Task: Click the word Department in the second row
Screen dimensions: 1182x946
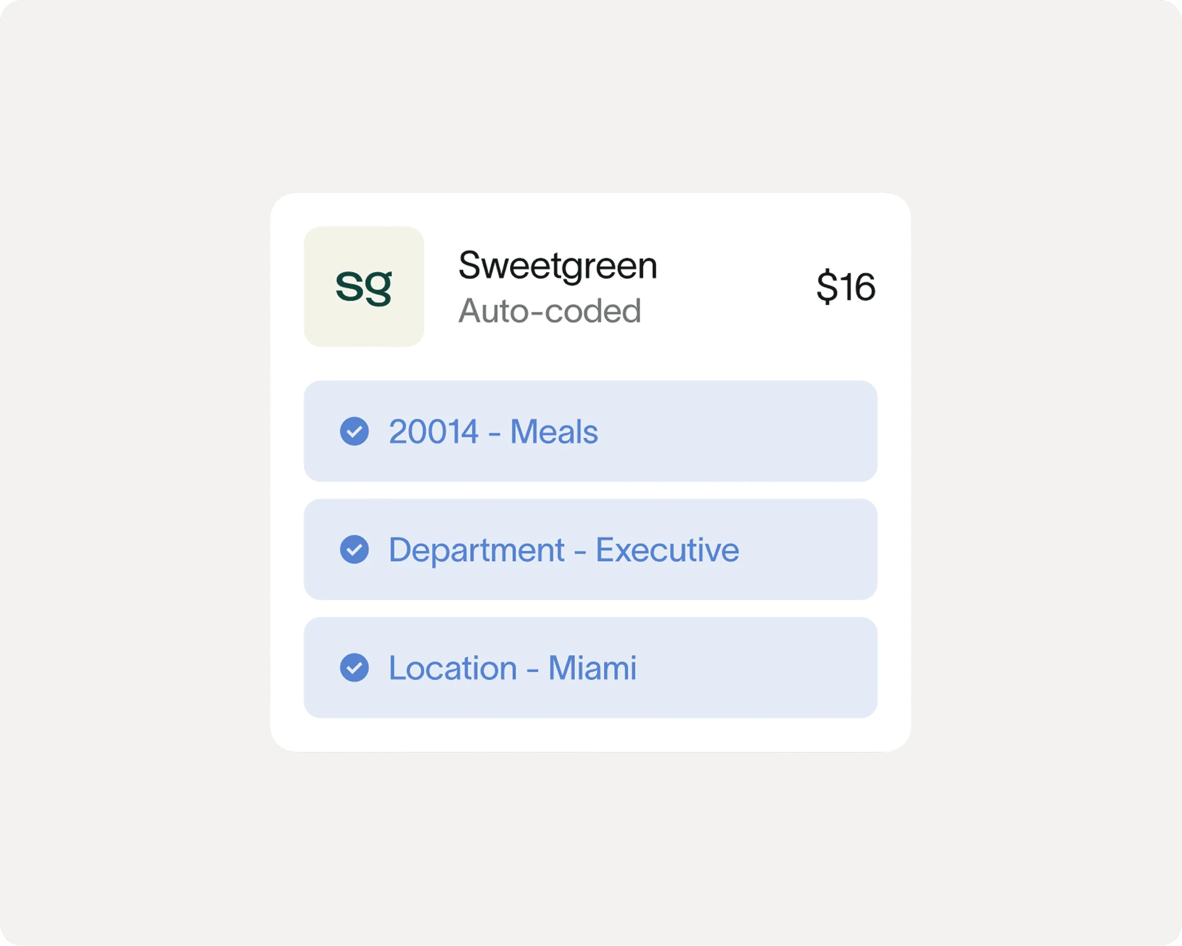Action: point(476,549)
